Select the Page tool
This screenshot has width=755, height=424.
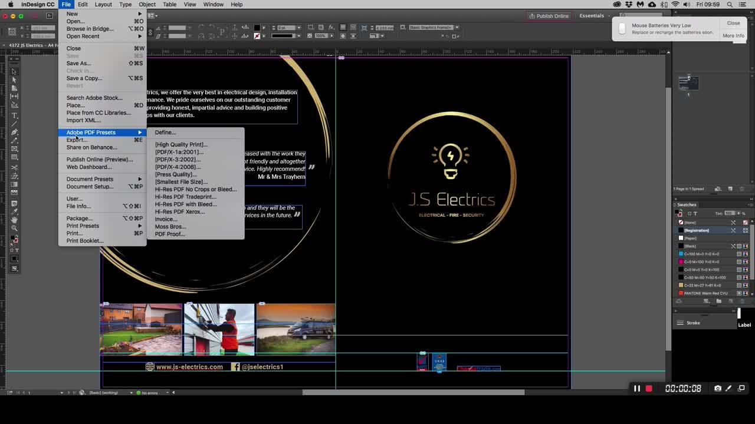pyautogui.click(x=15, y=88)
